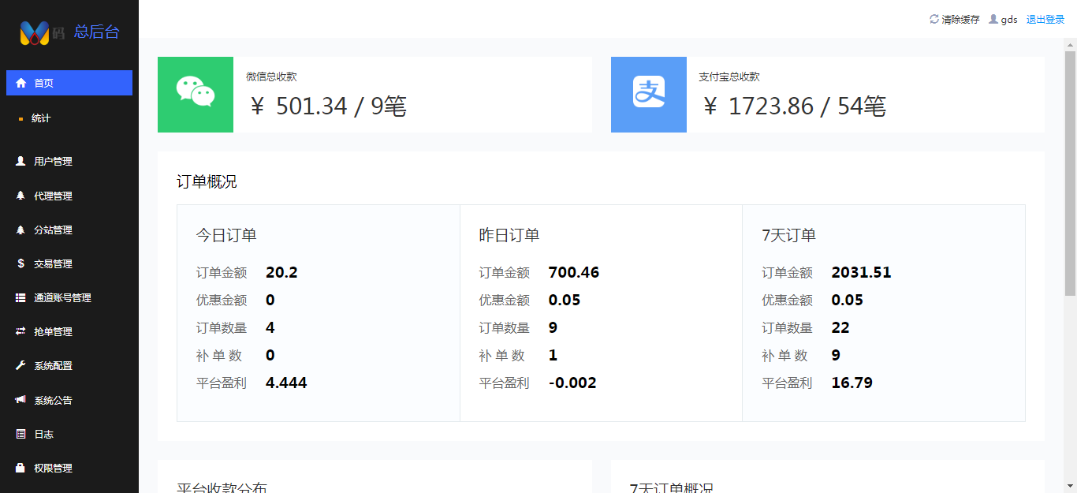
Task: Click the scrollbar up arrow
Action: pyautogui.click(x=1070, y=45)
